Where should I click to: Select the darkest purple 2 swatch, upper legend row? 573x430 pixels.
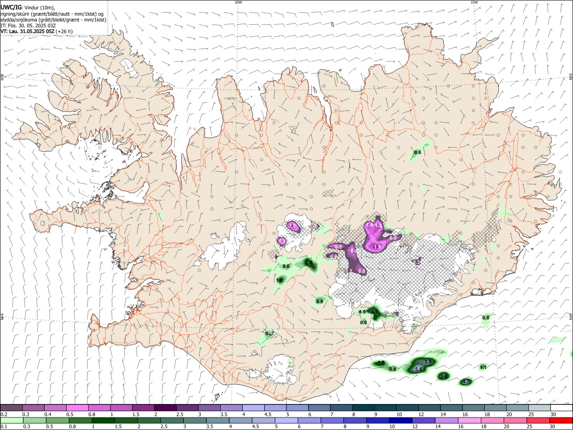click(x=165, y=408)
